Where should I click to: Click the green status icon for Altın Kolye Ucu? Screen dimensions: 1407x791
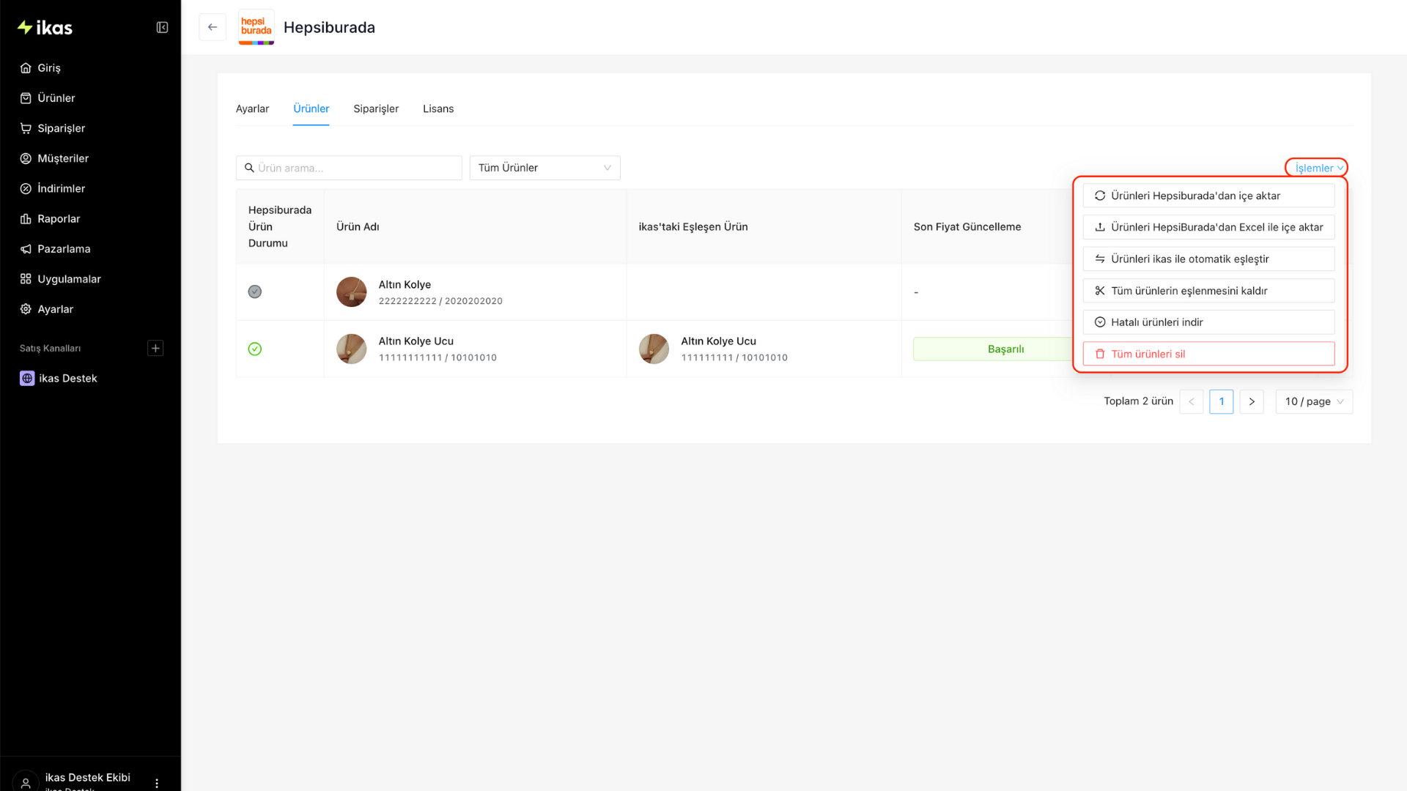255,349
